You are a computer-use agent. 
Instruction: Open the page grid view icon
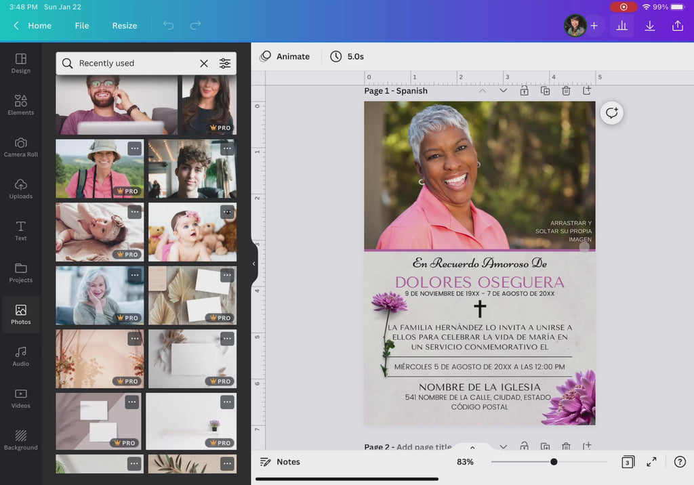628,461
